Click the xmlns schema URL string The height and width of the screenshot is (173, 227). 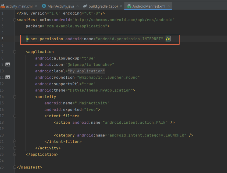coord(123,20)
